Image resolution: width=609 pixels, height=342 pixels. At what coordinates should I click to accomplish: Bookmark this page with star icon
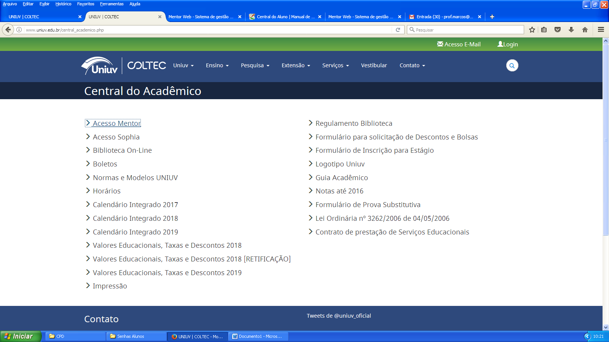click(532, 30)
